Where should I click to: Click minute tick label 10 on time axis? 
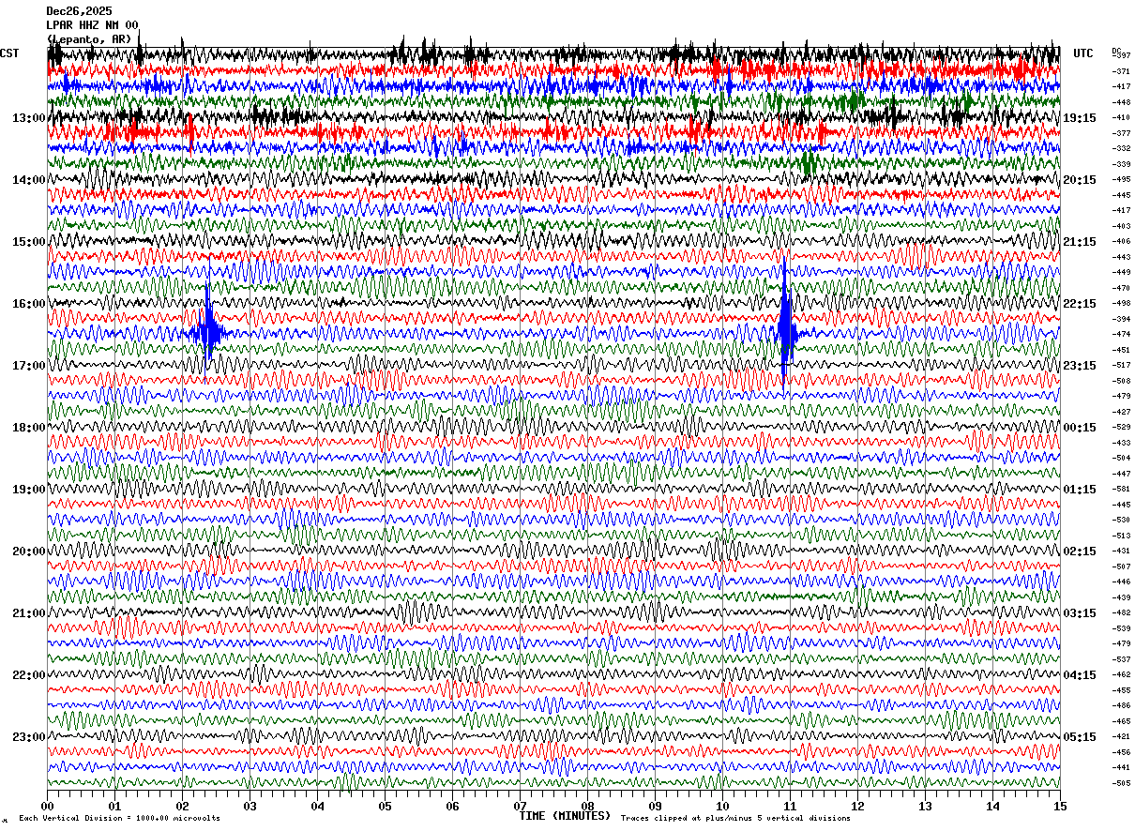coord(722,806)
